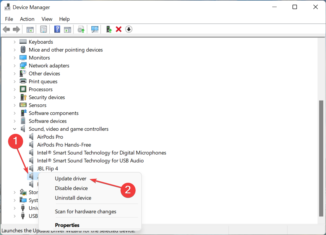Expand the Security devices category
Screen dimensions: 326x235
point(14,97)
